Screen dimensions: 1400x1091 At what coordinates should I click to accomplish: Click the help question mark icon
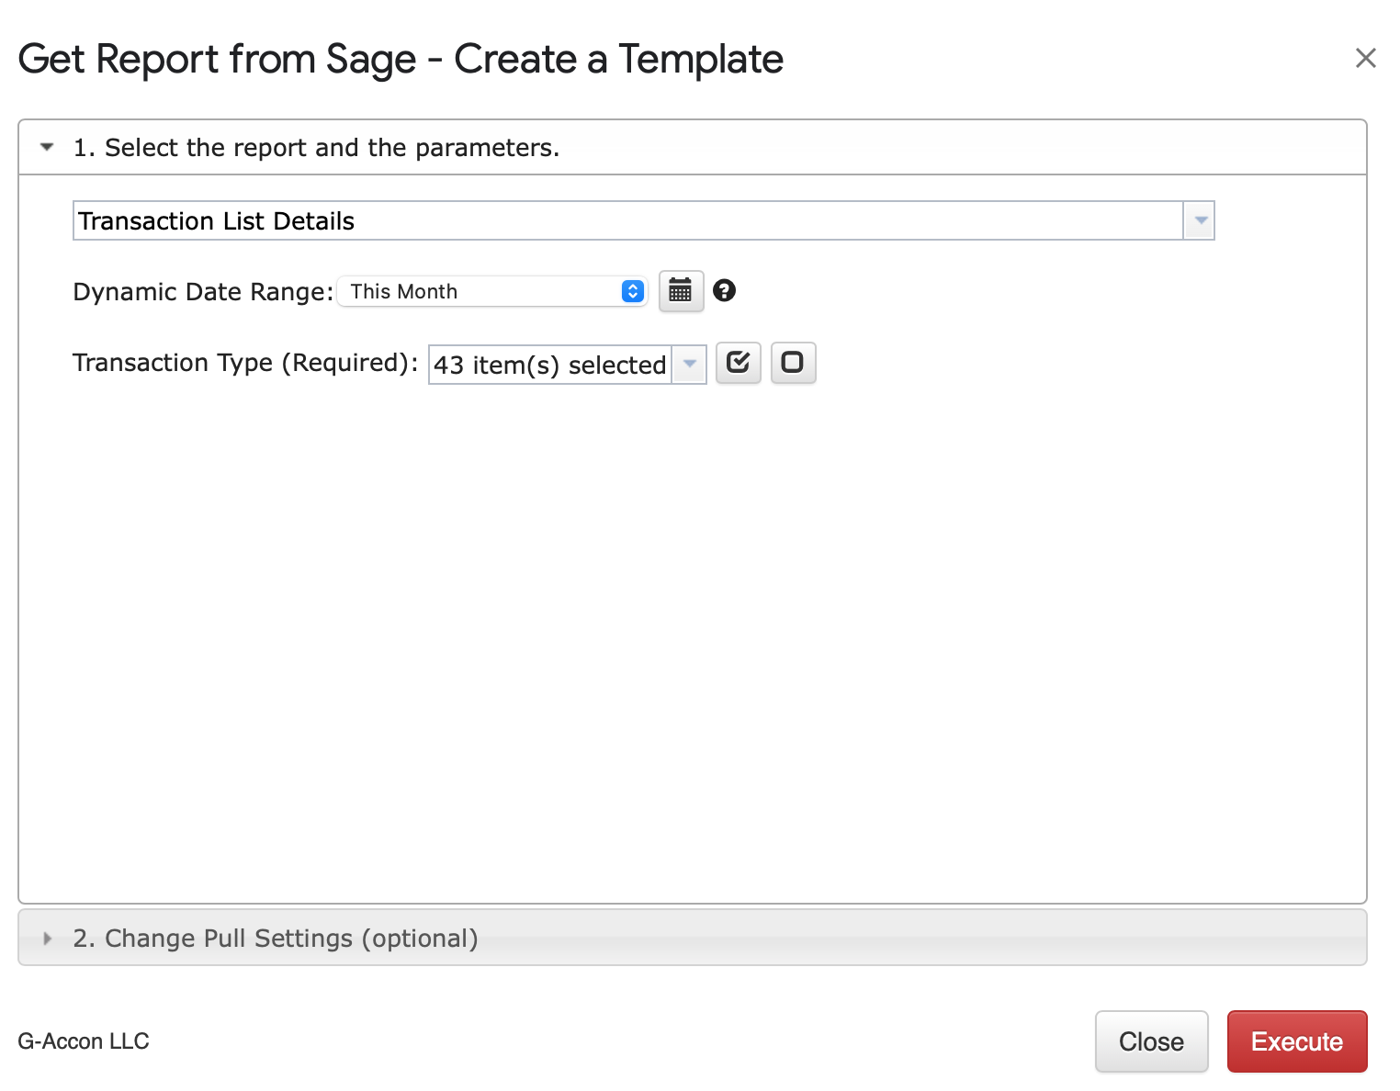click(724, 291)
